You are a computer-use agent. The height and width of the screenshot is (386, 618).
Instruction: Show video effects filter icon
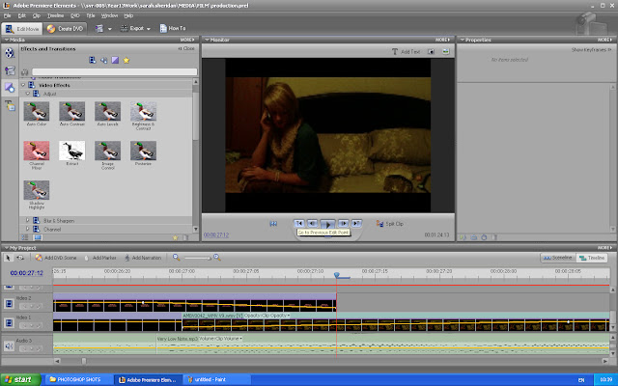click(93, 60)
